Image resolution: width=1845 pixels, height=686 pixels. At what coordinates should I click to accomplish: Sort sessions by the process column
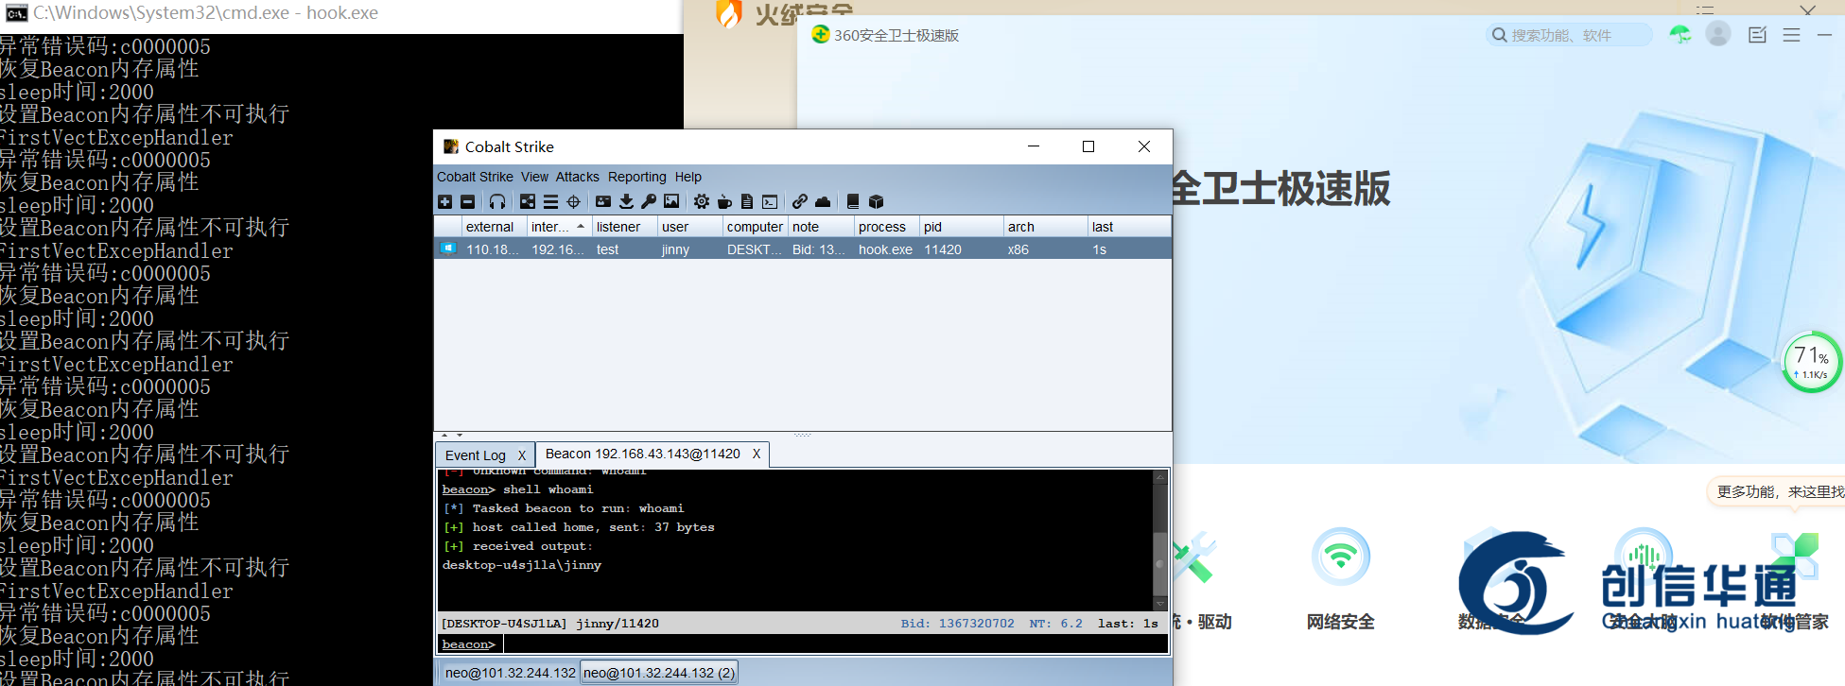(886, 227)
